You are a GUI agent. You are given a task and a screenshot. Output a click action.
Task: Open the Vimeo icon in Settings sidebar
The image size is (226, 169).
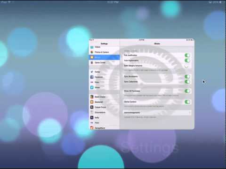[x=92, y=87]
